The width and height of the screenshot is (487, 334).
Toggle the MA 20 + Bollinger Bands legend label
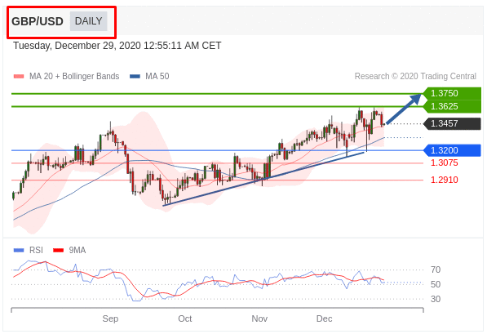coord(74,76)
